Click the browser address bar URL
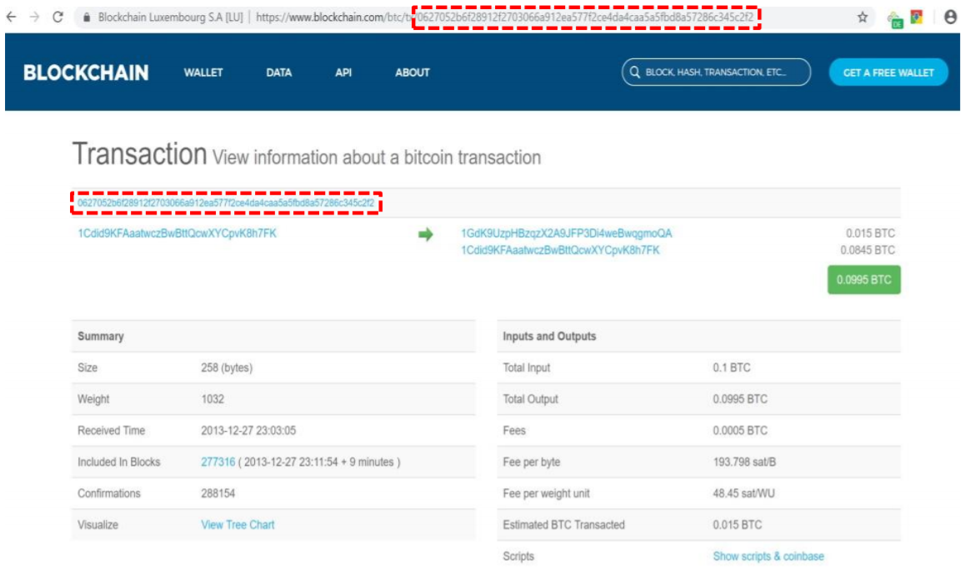The image size is (965, 585). pyautogui.click(x=505, y=17)
